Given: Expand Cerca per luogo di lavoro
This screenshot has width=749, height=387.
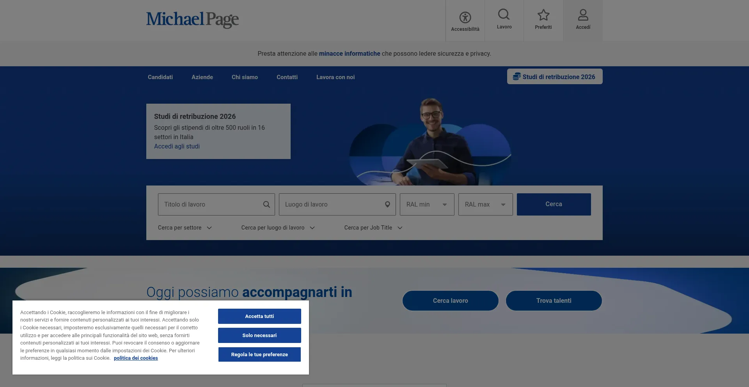Looking at the screenshot, I should (x=278, y=228).
